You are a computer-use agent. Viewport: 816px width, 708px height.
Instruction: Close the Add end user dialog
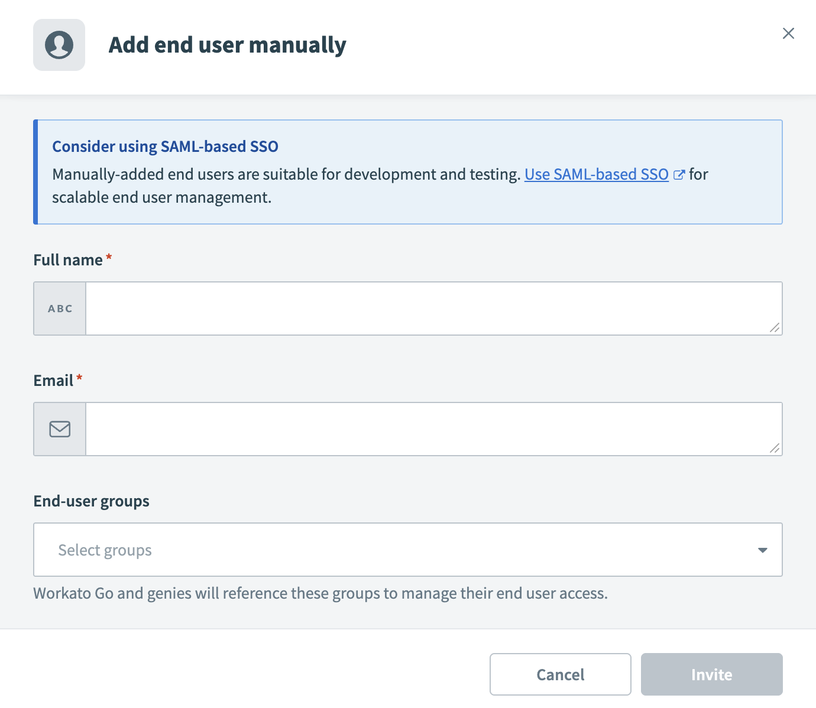point(788,33)
